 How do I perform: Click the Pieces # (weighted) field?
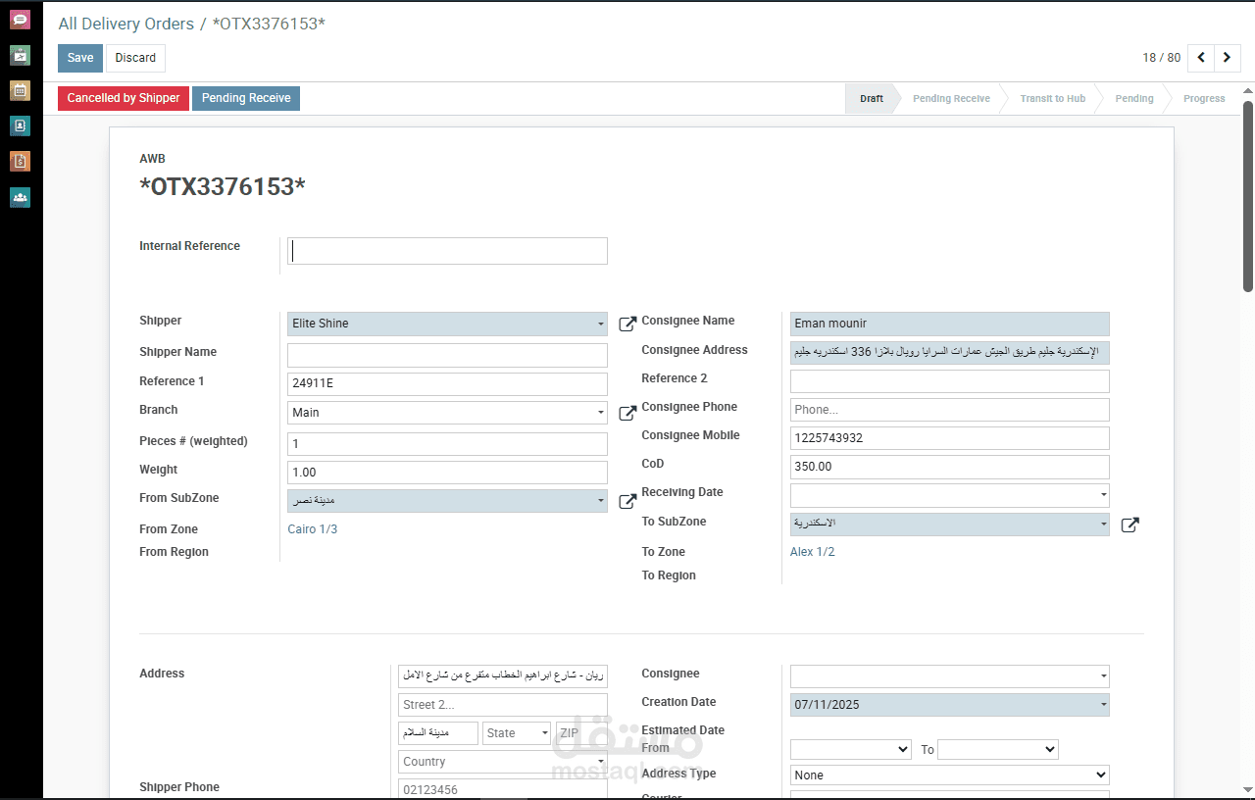(447, 444)
